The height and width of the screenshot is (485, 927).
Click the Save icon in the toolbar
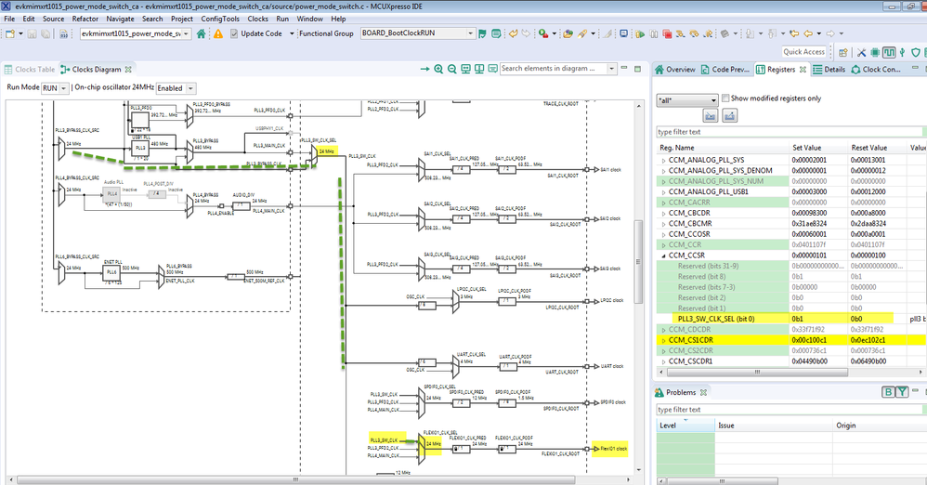pyautogui.click(x=32, y=33)
